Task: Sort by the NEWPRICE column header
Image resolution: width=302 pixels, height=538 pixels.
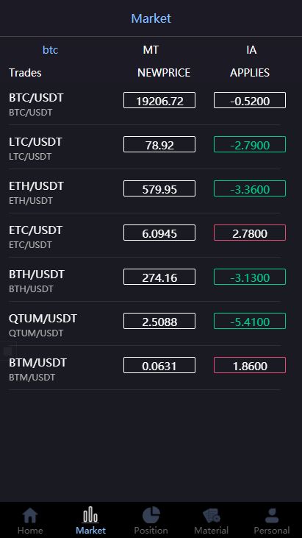Action: 164,72
